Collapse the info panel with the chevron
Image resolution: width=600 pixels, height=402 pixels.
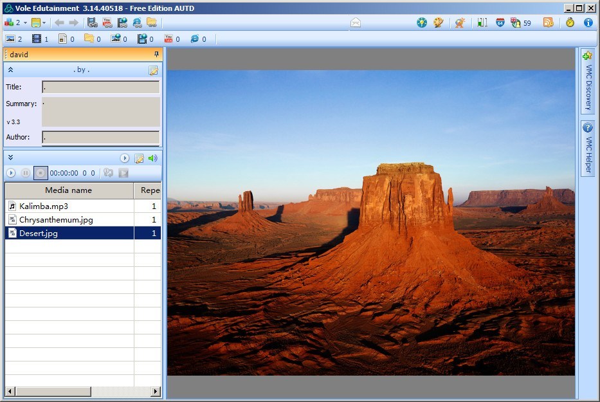(x=10, y=69)
